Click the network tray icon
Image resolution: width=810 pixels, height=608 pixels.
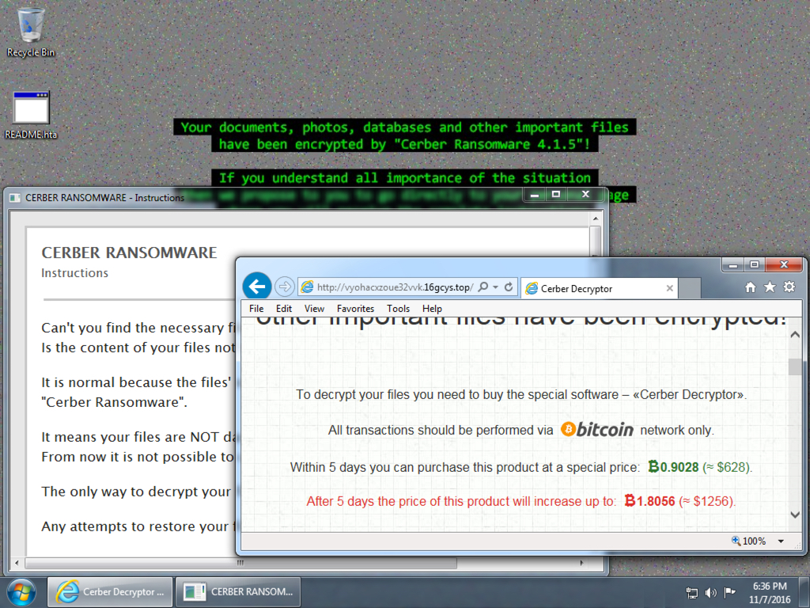coord(691,592)
